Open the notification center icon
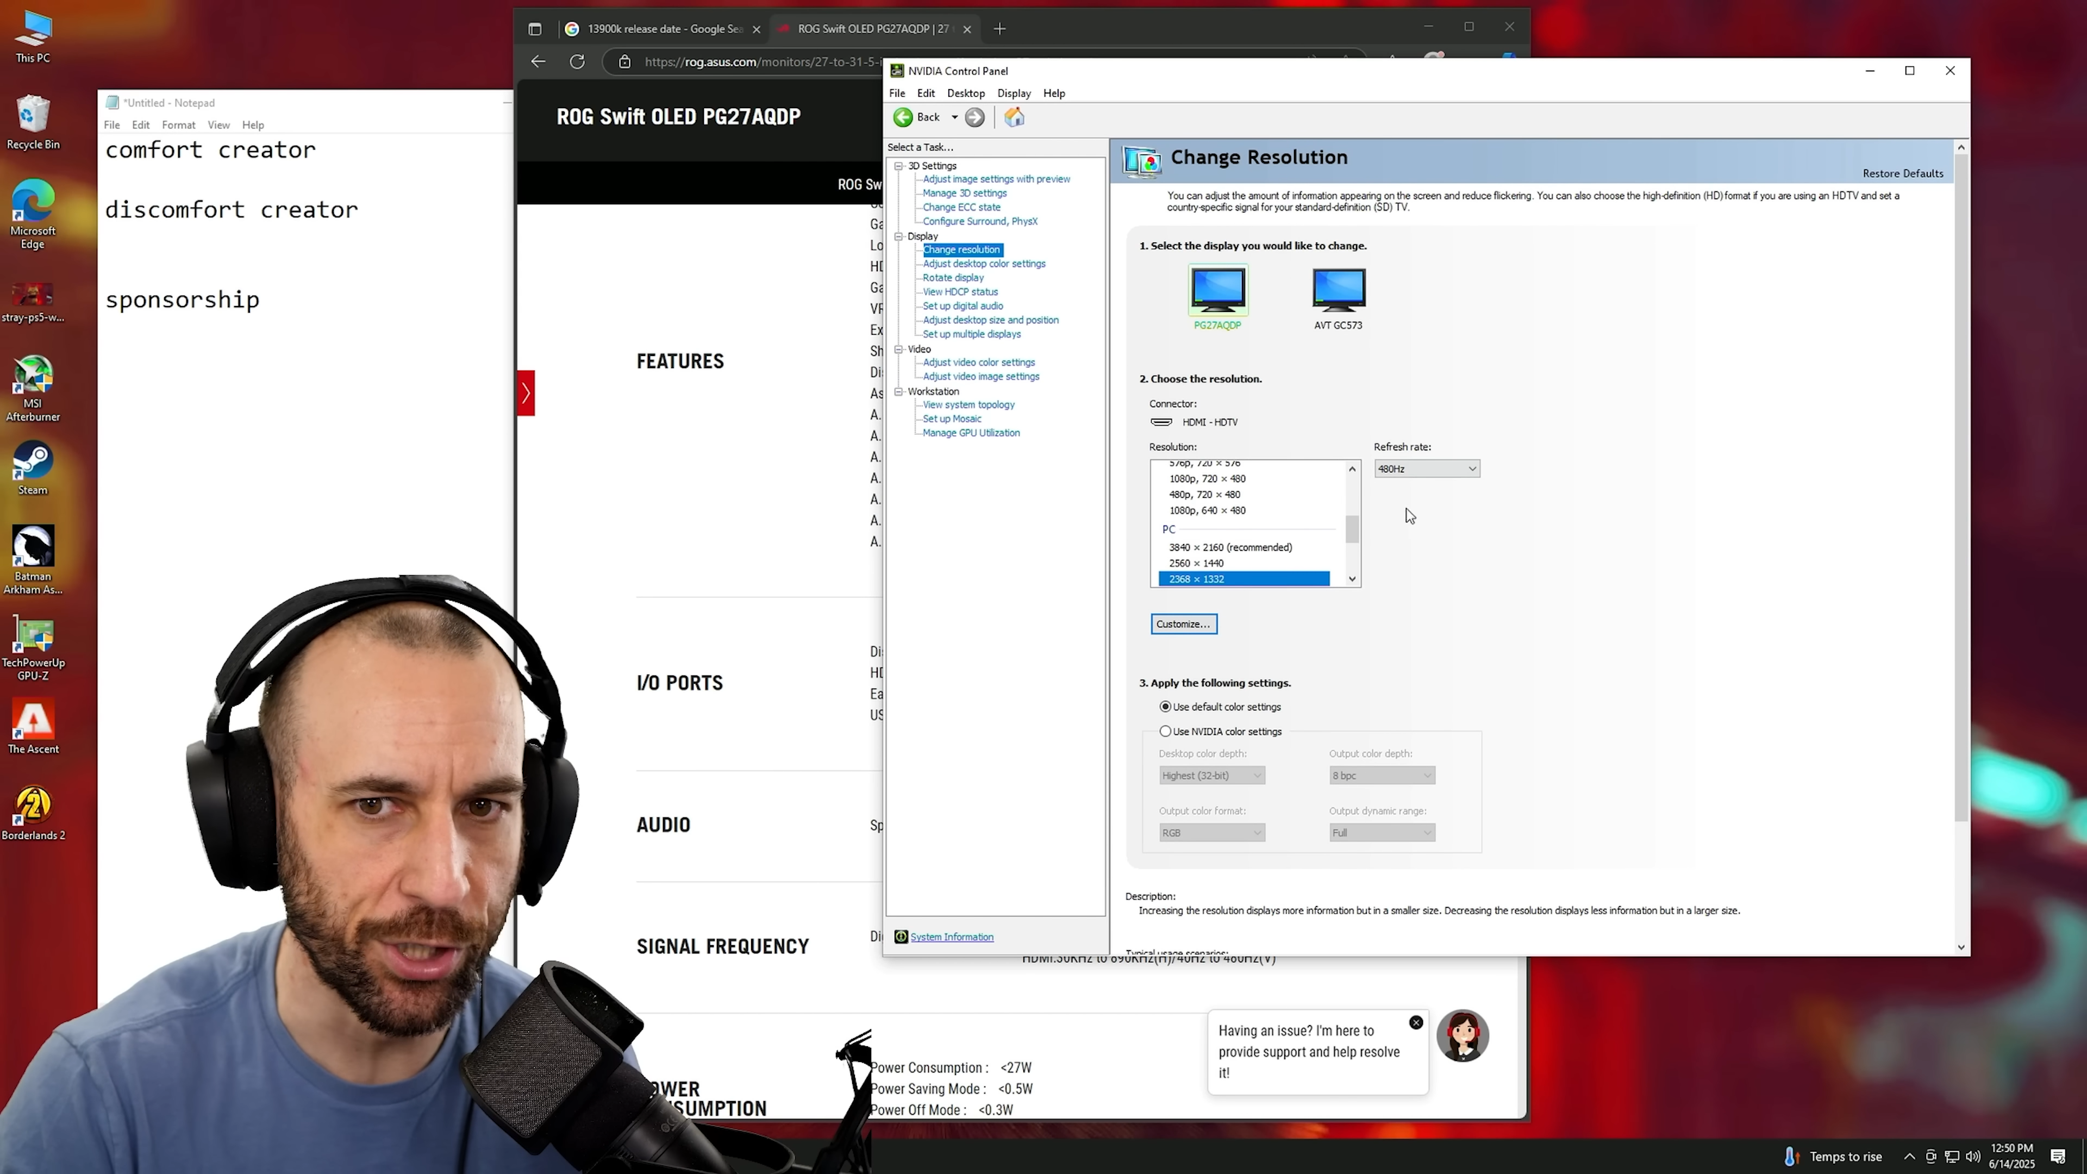Viewport: 2087px width, 1174px height. click(2058, 1156)
